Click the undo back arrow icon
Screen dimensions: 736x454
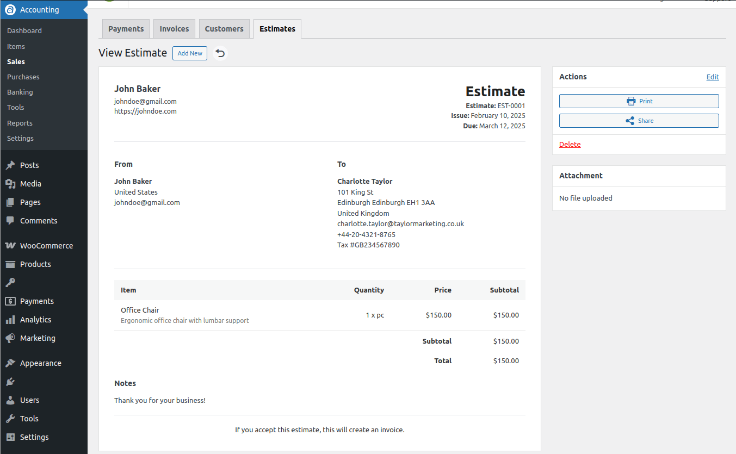point(220,53)
